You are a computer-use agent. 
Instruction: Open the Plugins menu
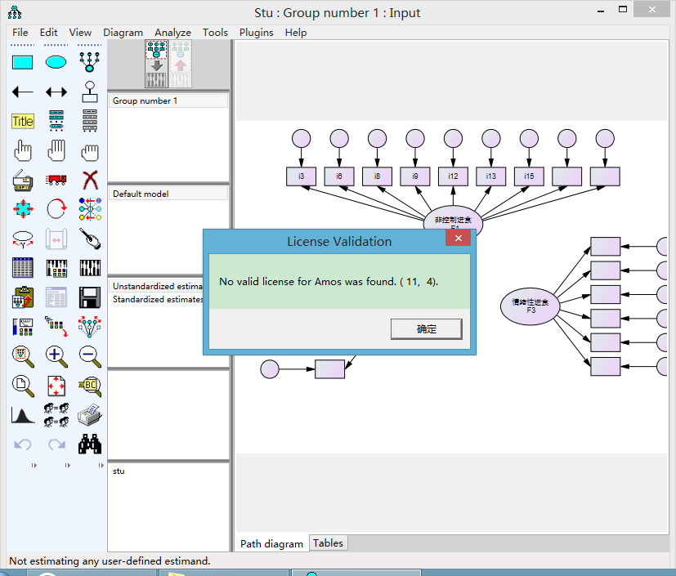point(256,33)
